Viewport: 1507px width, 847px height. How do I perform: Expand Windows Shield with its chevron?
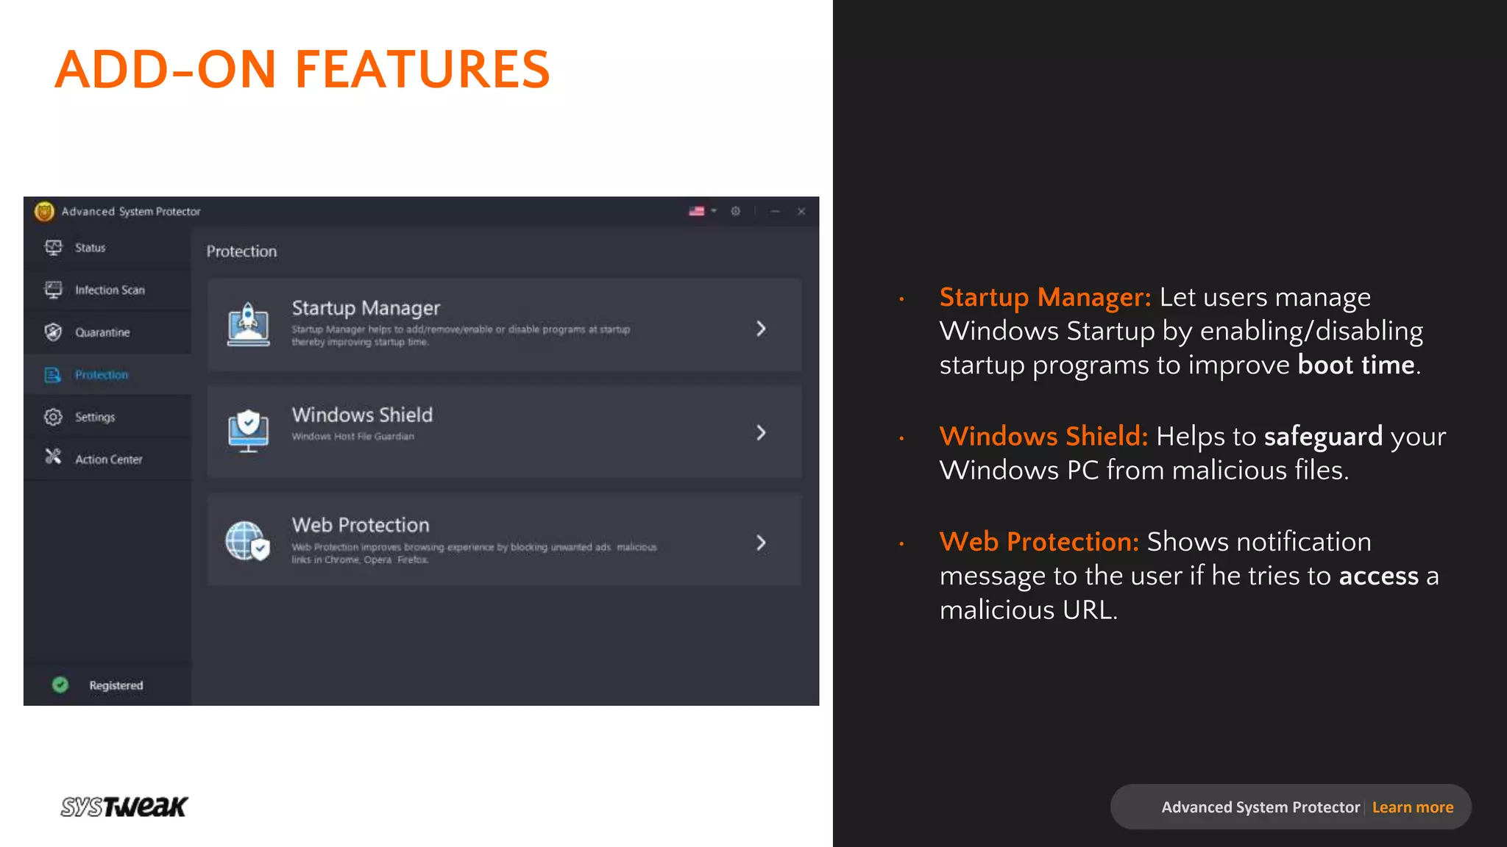pos(761,432)
